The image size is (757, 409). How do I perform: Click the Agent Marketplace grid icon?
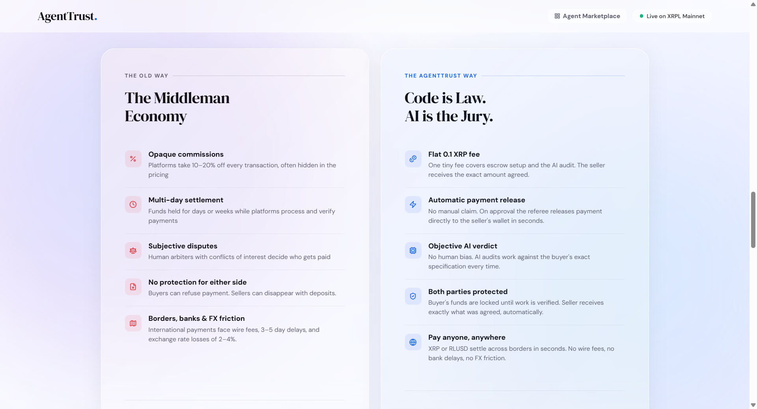557,16
